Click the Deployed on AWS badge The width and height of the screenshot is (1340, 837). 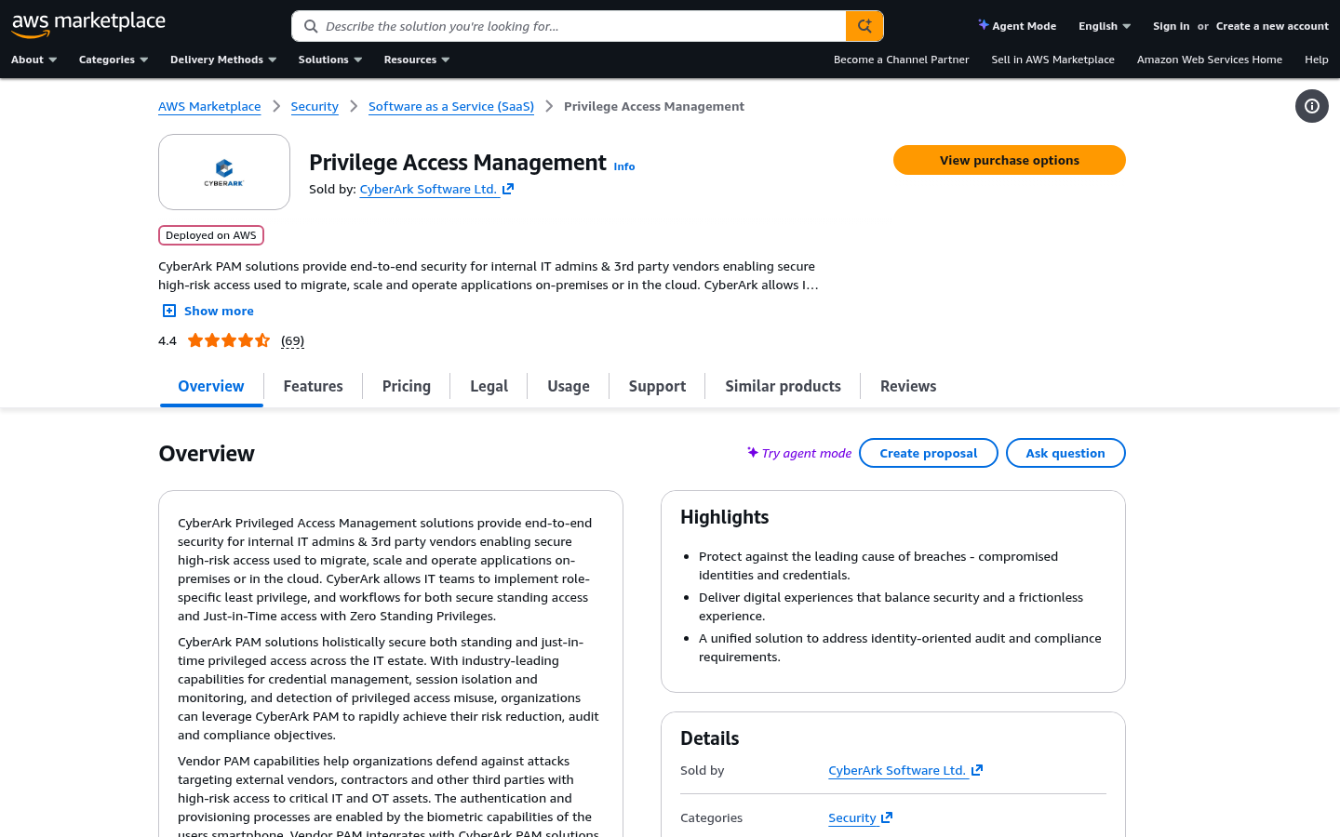pos(211,235)
